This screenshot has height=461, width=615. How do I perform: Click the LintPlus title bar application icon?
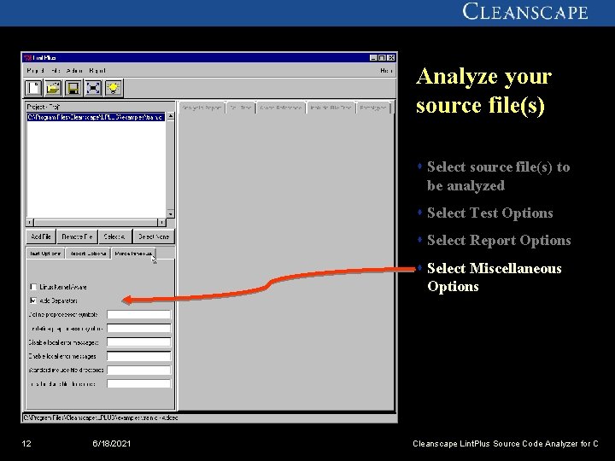point(27,58)
